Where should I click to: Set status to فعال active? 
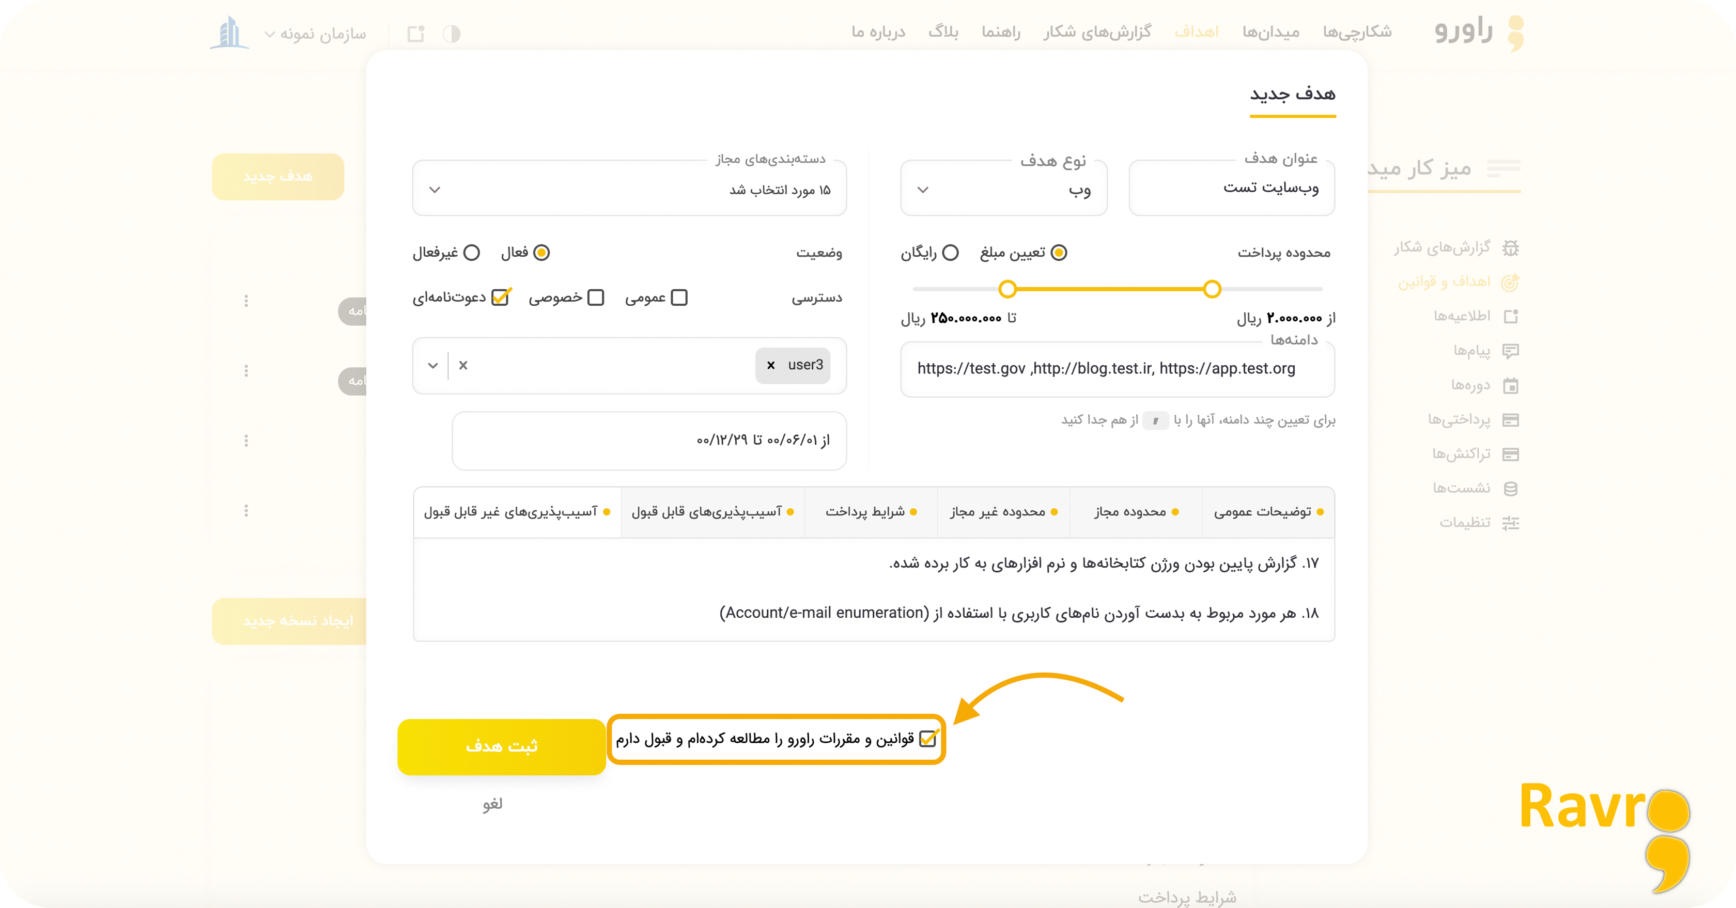point(541,253)
